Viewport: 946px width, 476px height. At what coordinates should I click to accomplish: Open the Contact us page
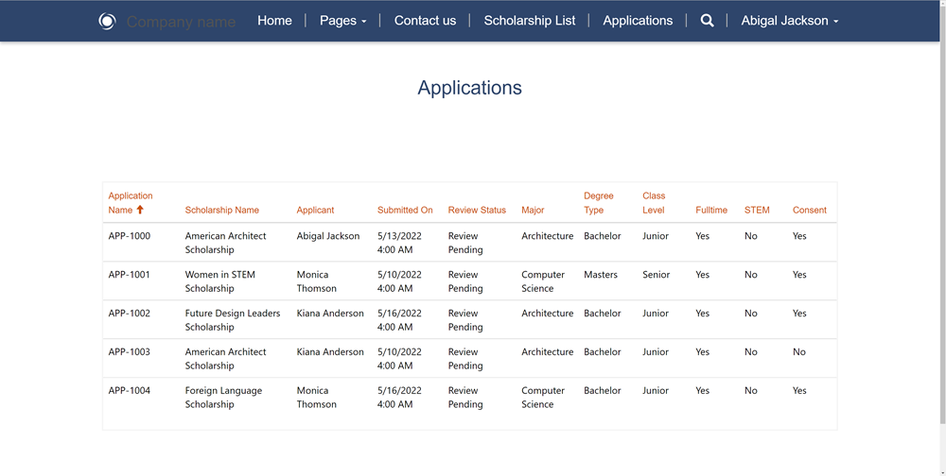(x=425, y=21)
